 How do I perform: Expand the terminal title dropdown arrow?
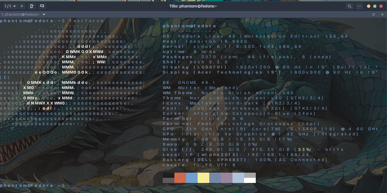pos(44,15)
